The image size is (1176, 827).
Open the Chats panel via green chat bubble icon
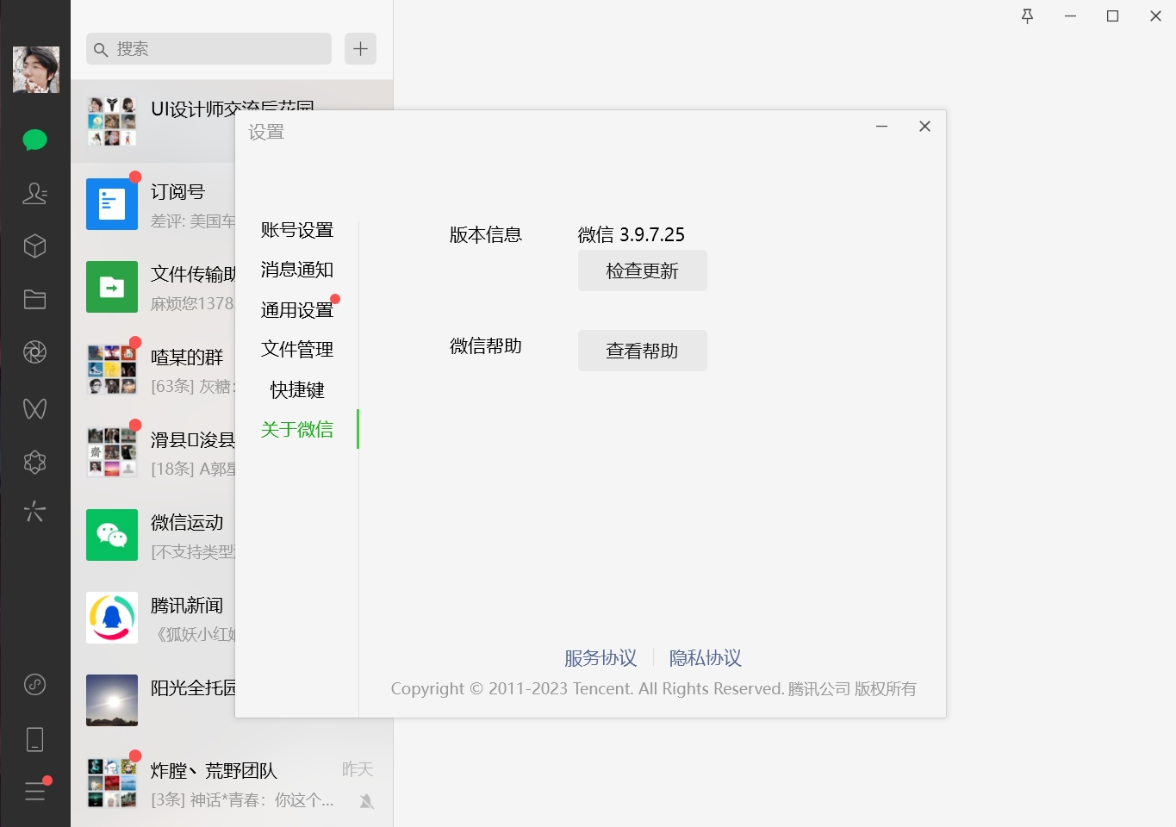click(34, 140)
